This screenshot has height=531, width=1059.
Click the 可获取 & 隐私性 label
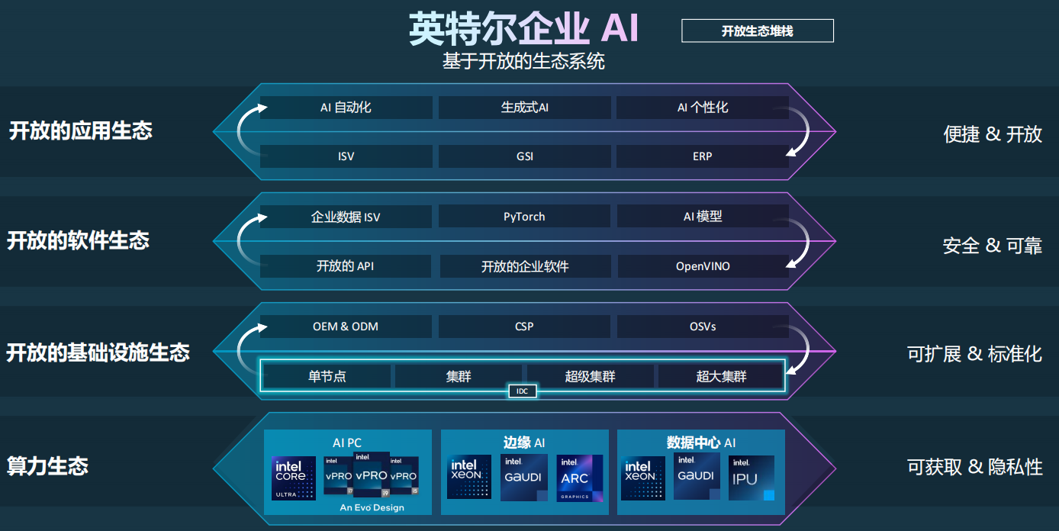click(x=974, y=467)
